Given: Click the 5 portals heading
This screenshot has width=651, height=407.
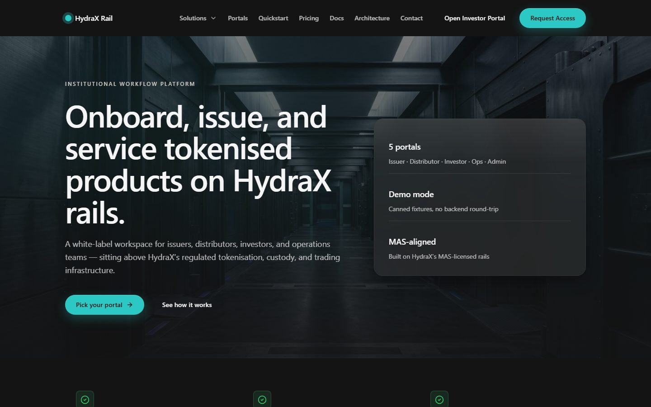Looking at the screenshot, I should (405, 147).
